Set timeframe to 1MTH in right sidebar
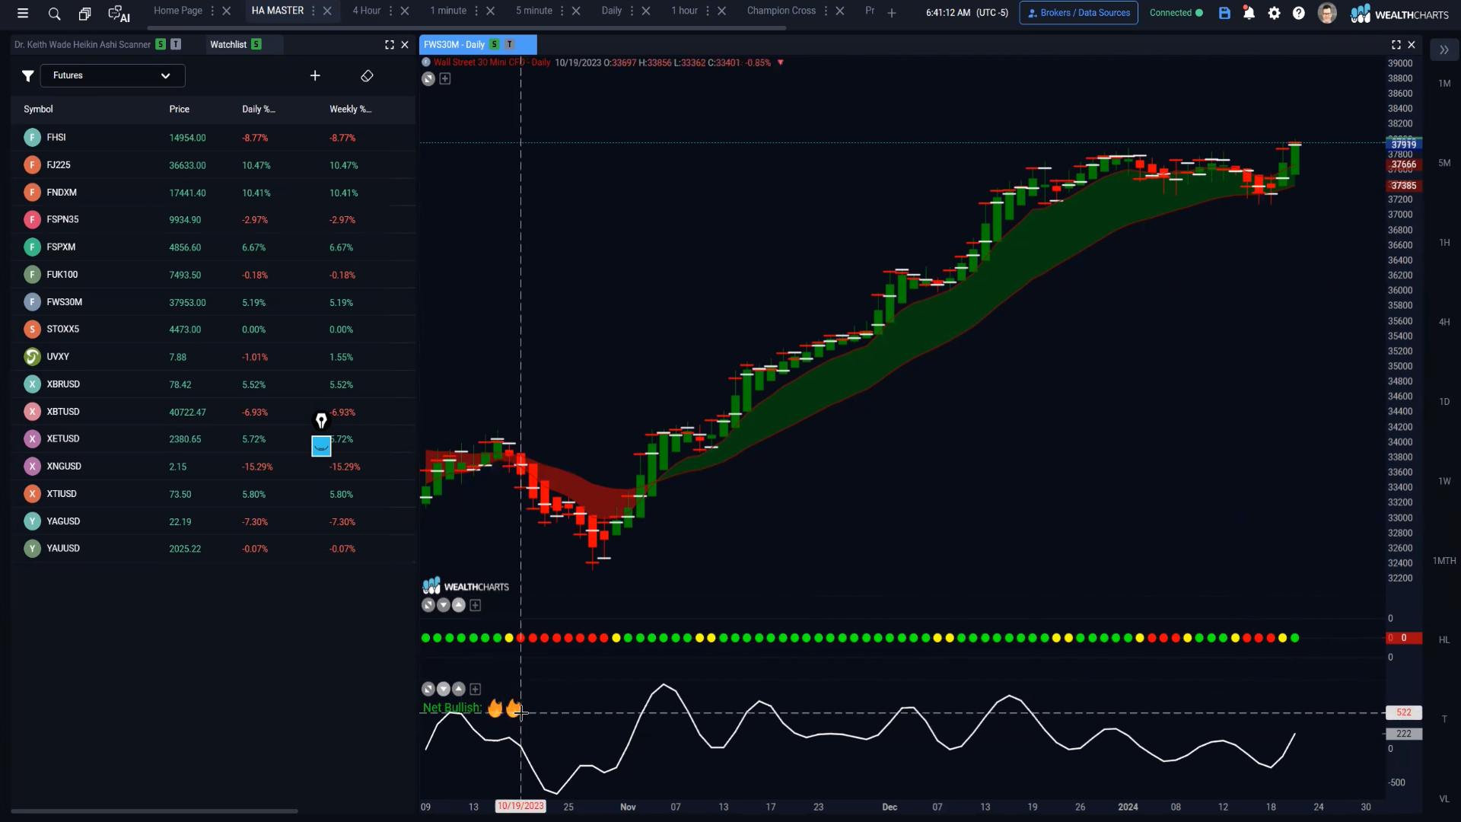Image resolution: width=1461 pixels, height=822 pixels. [1444, 561]
